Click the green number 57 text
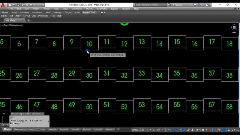The width and height of the screenshot is (240, 135). (x=211, y=105)
